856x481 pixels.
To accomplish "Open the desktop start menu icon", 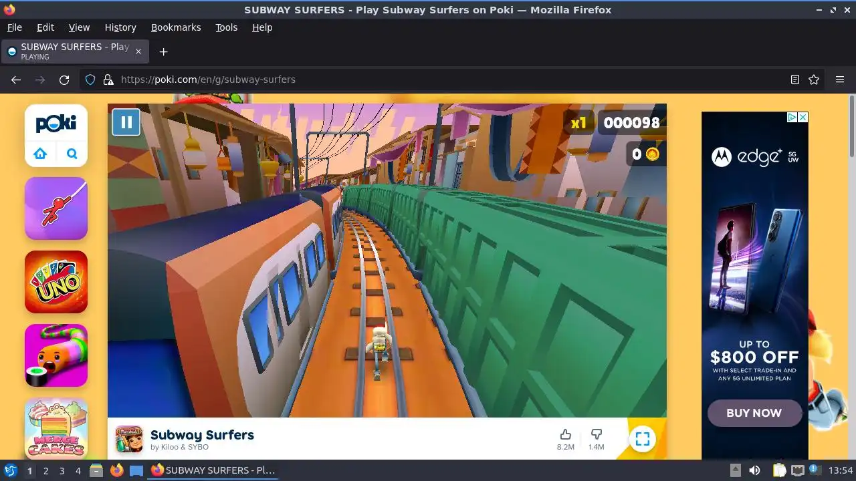I will 11,470.
